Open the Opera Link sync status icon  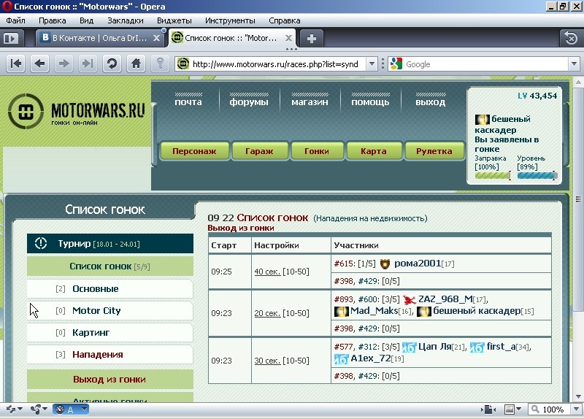pos(10,410)
